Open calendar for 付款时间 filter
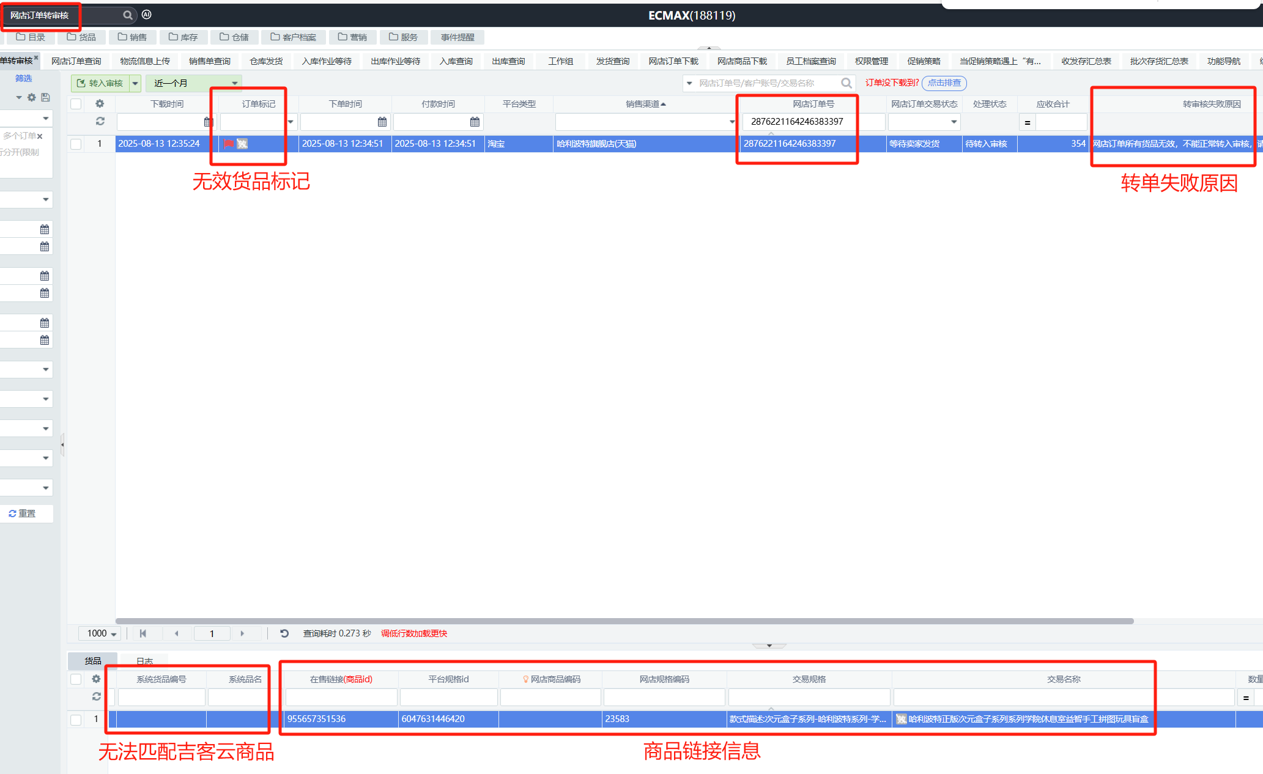 tap(475, 122)
